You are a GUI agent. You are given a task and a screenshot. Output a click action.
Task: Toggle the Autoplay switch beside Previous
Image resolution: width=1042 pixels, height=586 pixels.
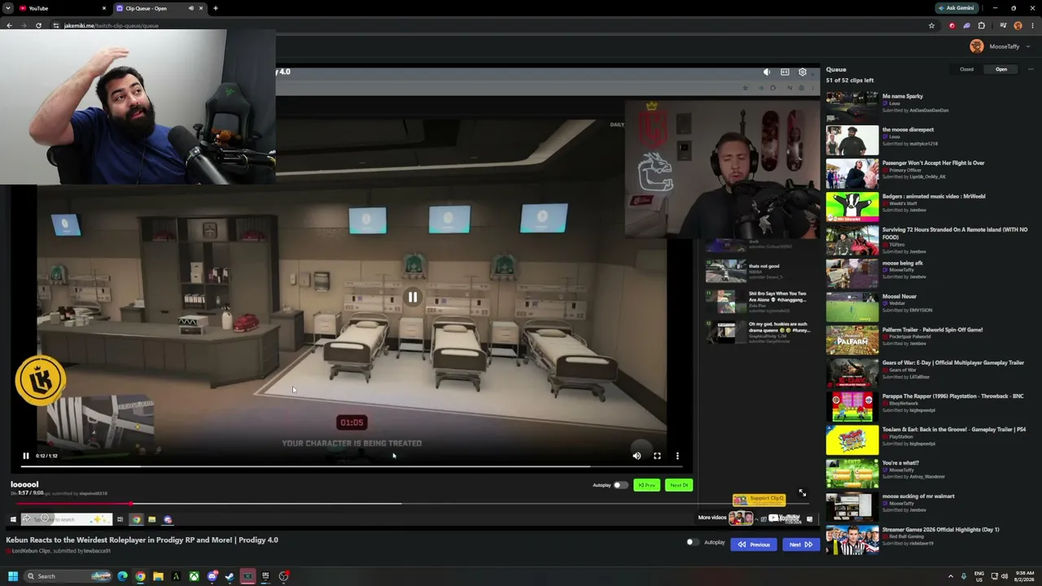click(693, 542)
